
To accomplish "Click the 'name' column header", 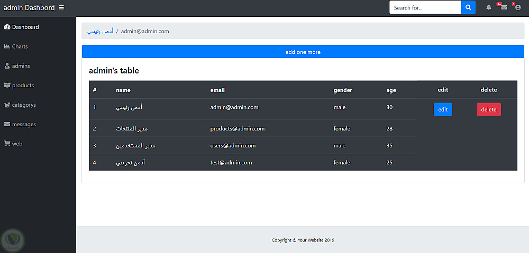I will [x=123, y=90].
